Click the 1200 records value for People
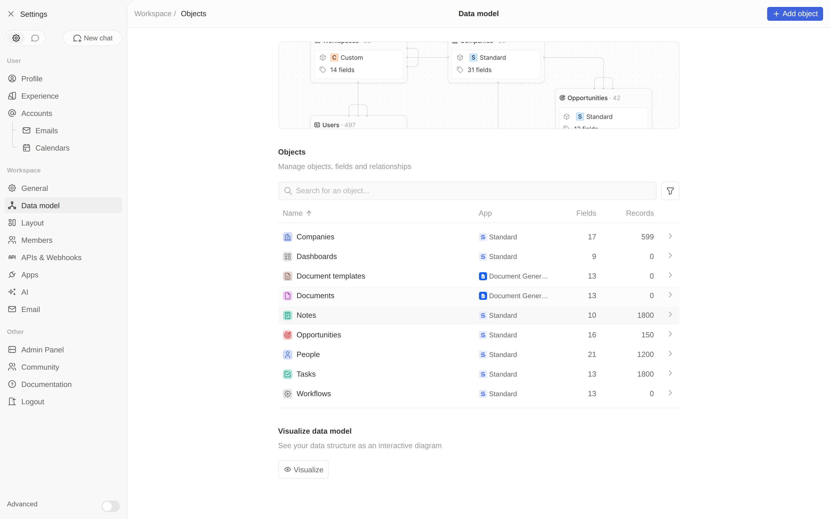 pyautogui.click(x=645, y=354)
